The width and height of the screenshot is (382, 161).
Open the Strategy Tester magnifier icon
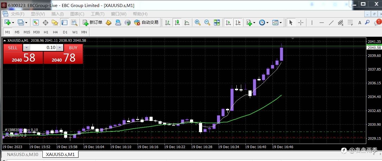click(74, 23)
